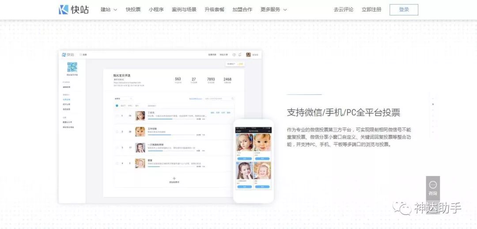Open 案例与场景 in the navigation
This screenshot has height=229, width=477.
[x=184, y=9]
